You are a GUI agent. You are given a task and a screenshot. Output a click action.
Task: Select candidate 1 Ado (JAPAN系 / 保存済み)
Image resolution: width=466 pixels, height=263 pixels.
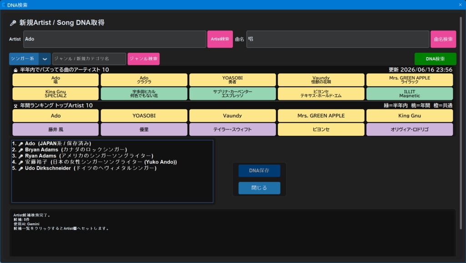[52, 144]
